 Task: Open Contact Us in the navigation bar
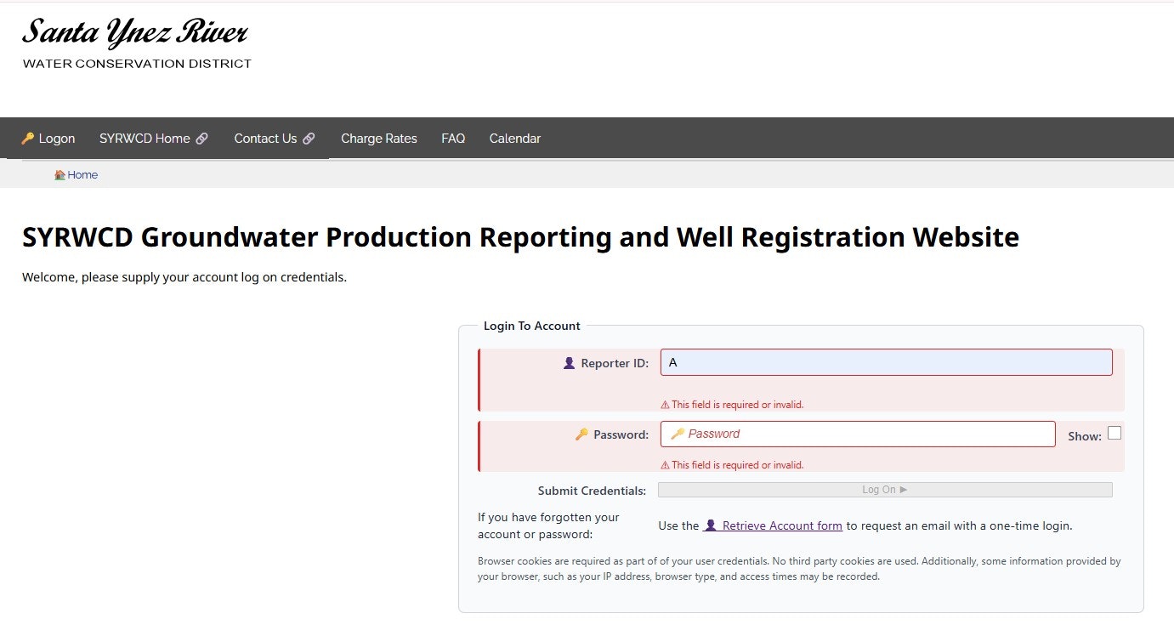pyautogui.click(x=275, y=139)
